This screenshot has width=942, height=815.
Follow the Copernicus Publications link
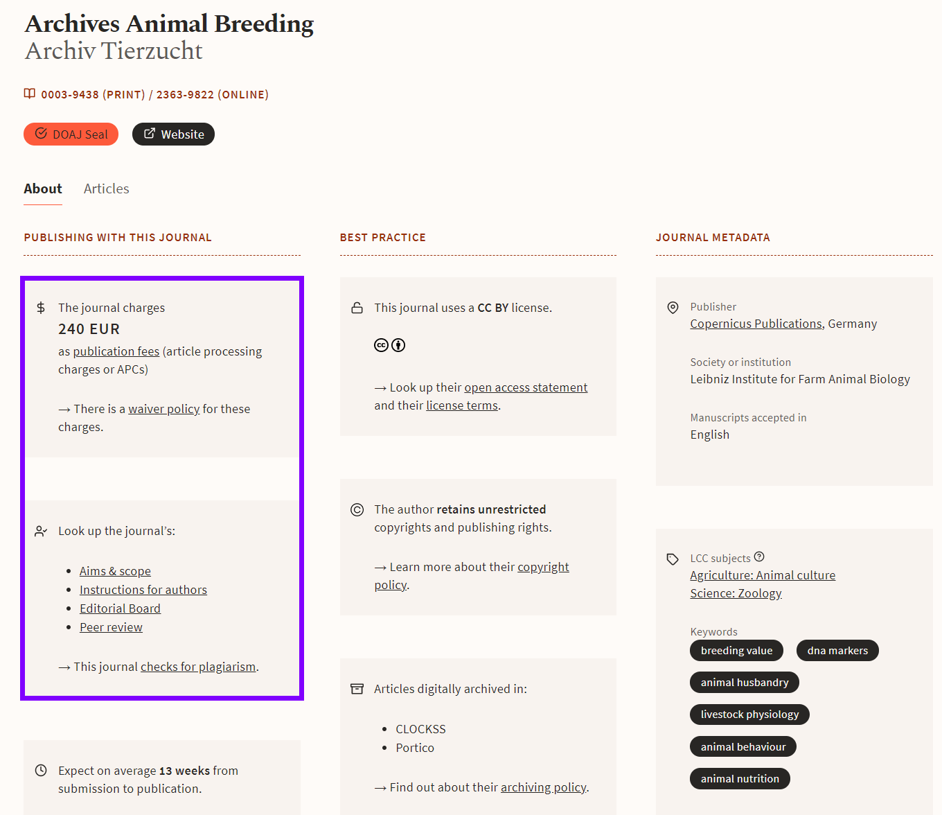(756, 324)
